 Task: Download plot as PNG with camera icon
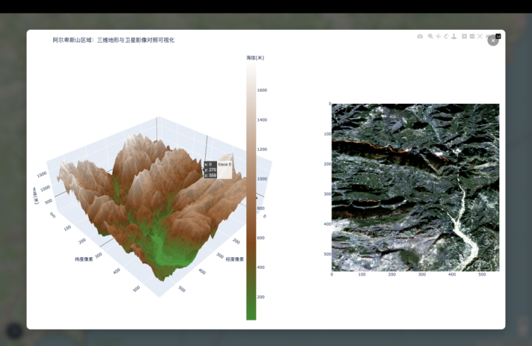point(420,36)
